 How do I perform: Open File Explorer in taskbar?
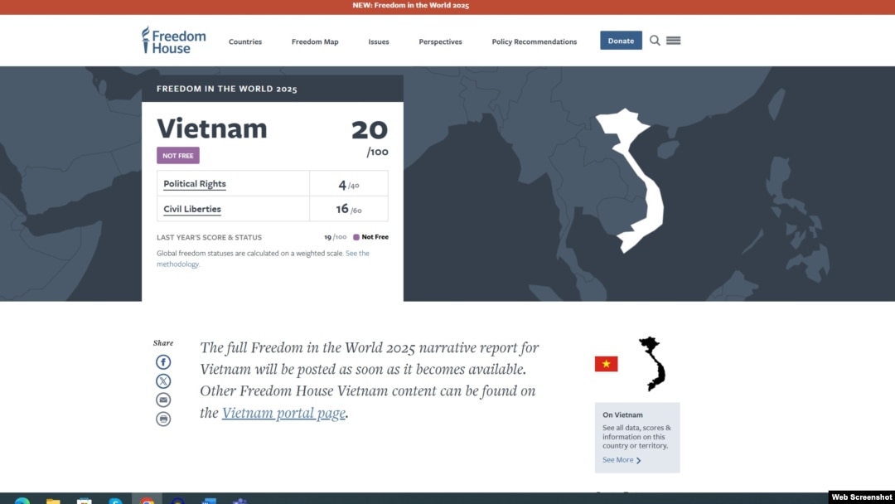(53, 501)
